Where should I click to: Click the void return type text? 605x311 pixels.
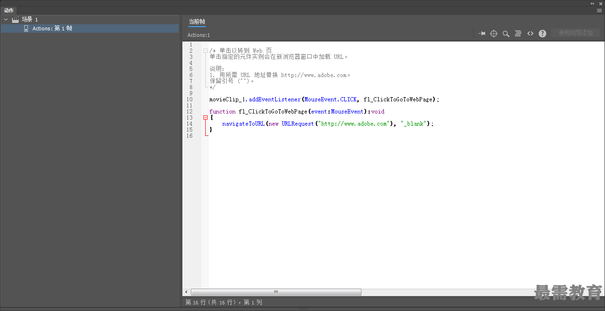coord(378,112)
